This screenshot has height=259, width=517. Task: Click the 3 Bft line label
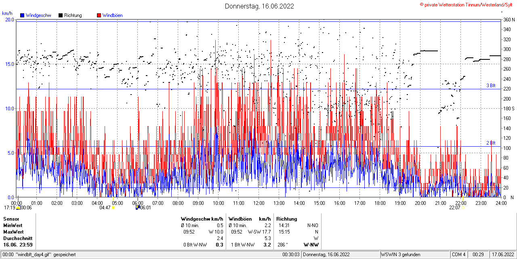(490, 86)
